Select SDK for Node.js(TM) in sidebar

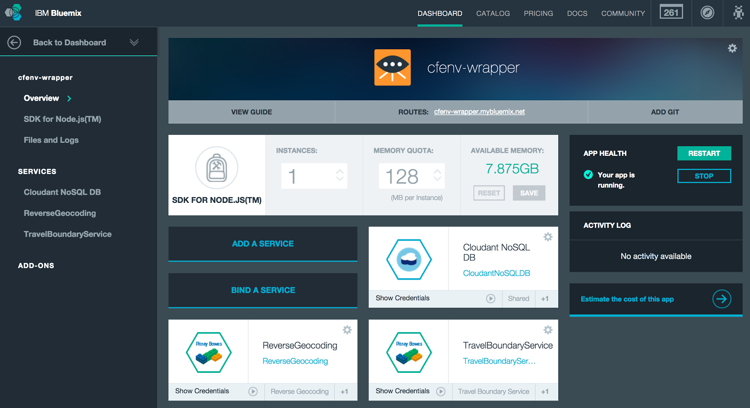(62, 119)
